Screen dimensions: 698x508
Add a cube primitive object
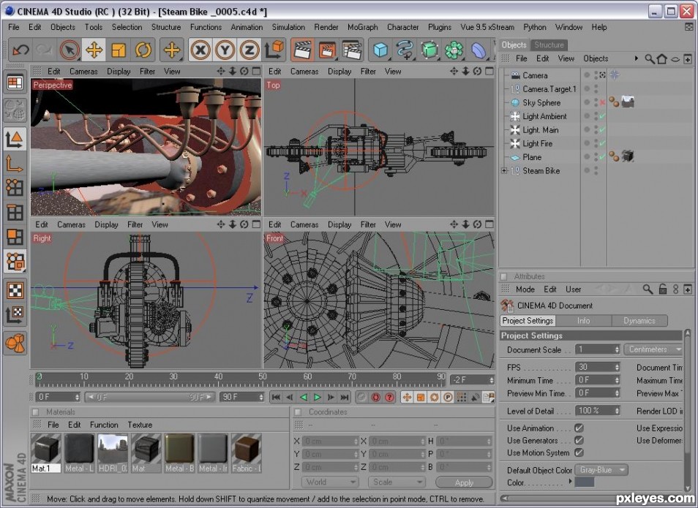[380, 50]
